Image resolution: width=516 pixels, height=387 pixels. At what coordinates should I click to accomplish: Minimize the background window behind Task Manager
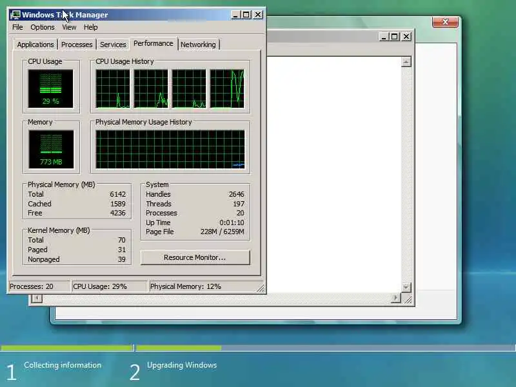point(383,37)
